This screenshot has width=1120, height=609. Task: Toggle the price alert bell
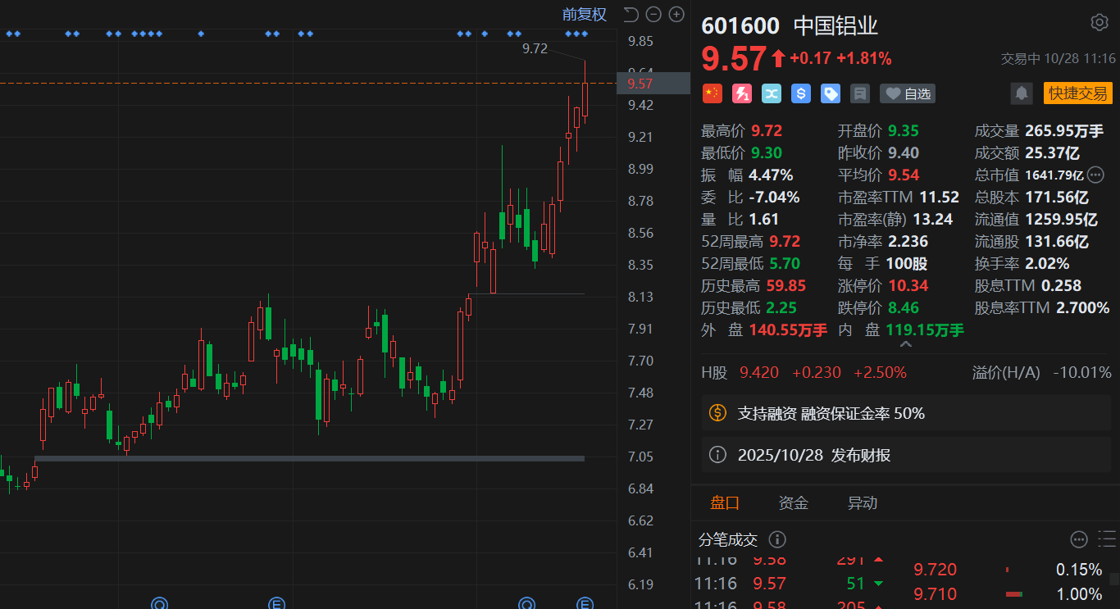pyautogui.click(x=1022, y=93)
